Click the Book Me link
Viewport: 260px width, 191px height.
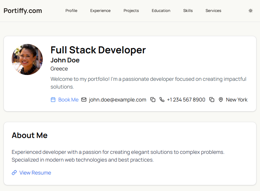pos(68,100)
